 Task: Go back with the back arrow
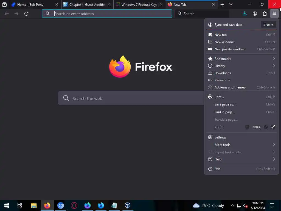[7, 14]
